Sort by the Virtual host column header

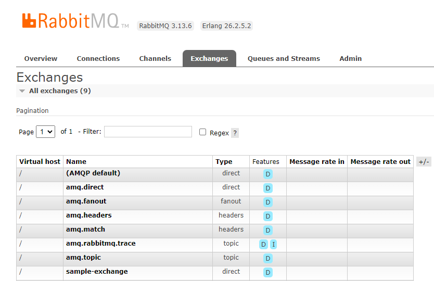click(x=40, y=162)
